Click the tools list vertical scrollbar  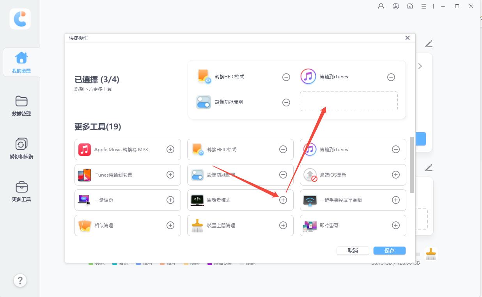(x=412, y=164)
